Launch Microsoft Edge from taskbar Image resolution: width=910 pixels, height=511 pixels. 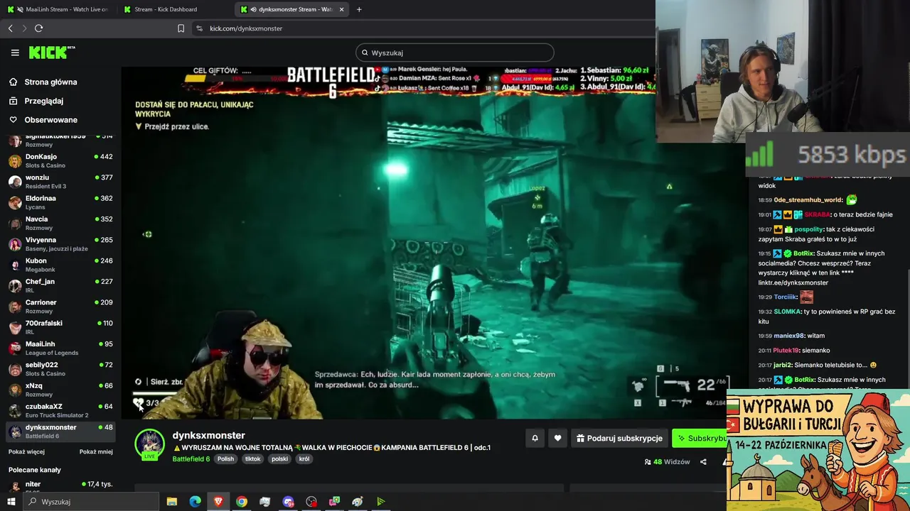[195, 502]
